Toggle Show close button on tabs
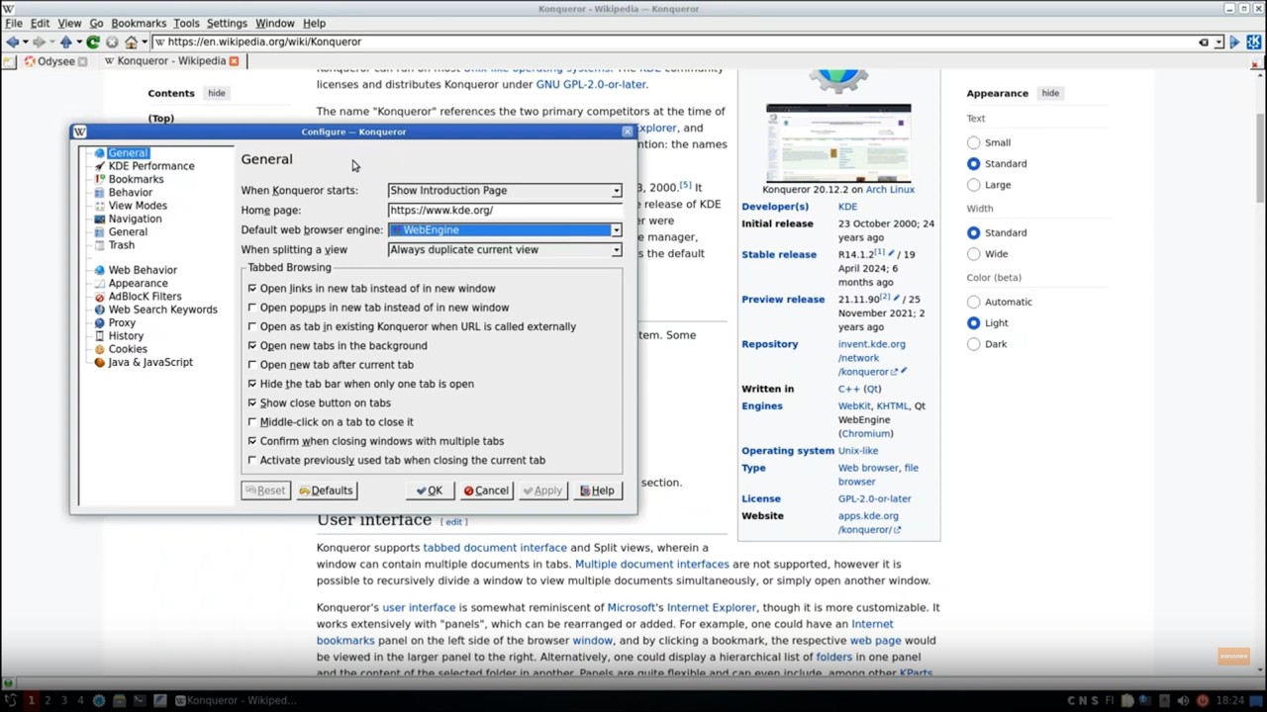The width and height of the screenshot is (1267, 712). click(x=251, y=403)
